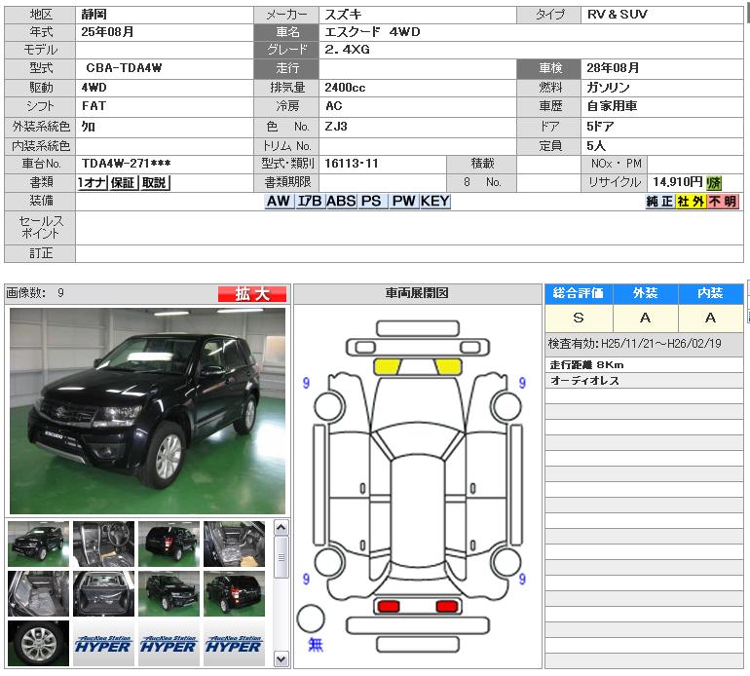Click the red 拡大 enlarge button
750x676 pixels.
[x=251, y=293]
